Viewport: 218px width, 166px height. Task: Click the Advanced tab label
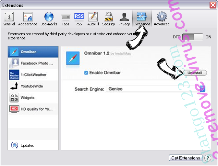coord(162,24)
